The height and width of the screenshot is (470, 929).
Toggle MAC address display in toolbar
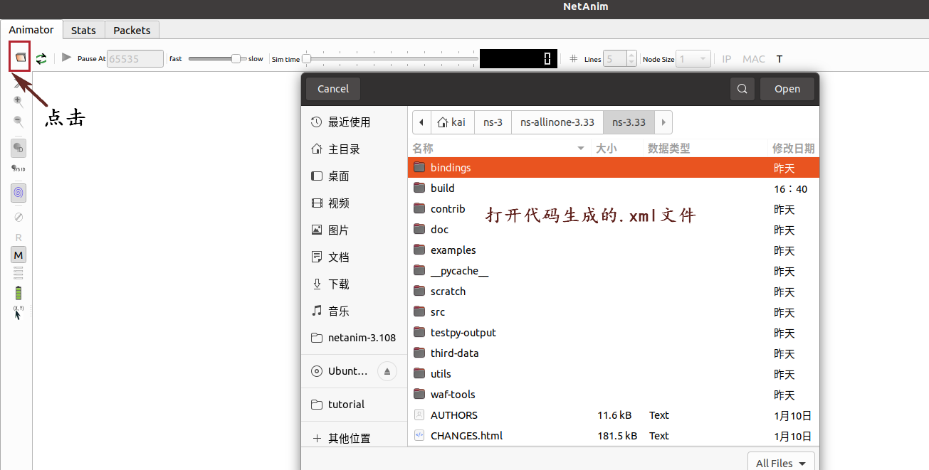click(753, 58)
